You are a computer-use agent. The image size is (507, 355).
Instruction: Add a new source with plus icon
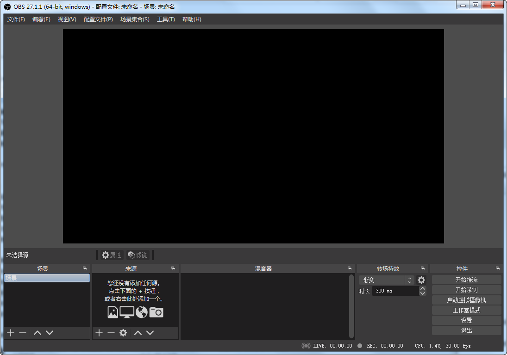point(99,333)
